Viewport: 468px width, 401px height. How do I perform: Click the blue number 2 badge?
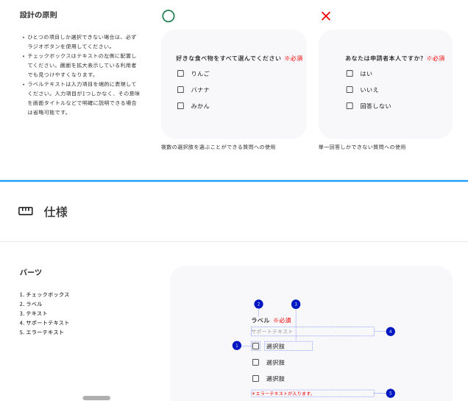click(x=258, y=304)
